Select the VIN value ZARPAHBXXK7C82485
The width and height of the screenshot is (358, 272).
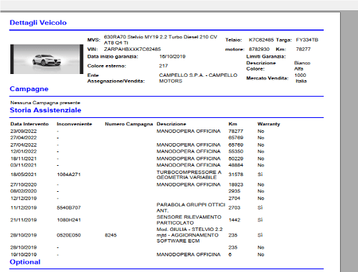[132, 49]
